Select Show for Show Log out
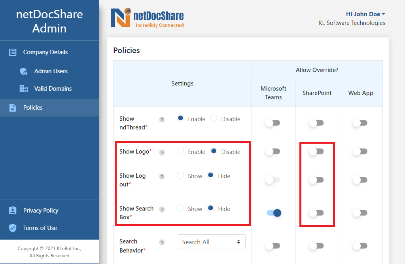The width and height of the screenshot is (405, 264). coord(180,175)
